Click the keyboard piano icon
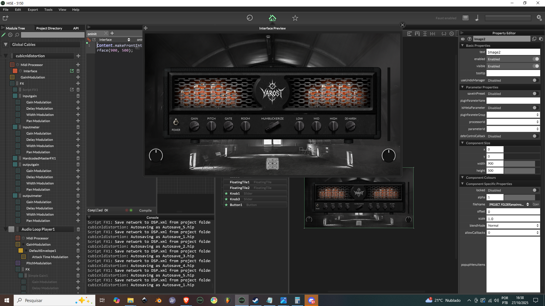Screen dimensions: 545x306 click(466, 18)
